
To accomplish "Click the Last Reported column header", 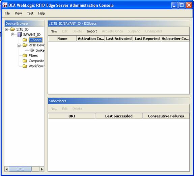I will (147, 39).
